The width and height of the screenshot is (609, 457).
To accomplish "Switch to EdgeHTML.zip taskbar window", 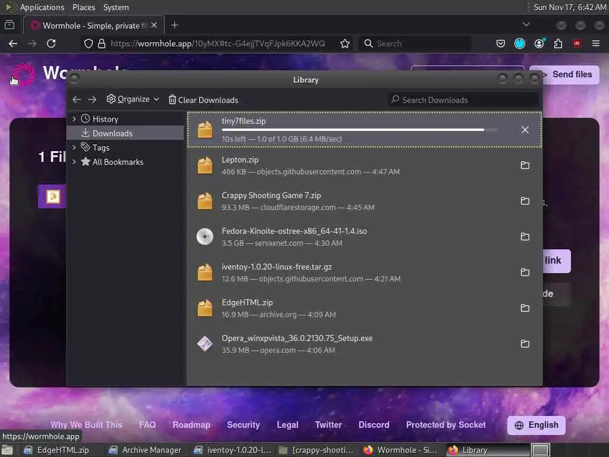I will (x=58, y=450).
